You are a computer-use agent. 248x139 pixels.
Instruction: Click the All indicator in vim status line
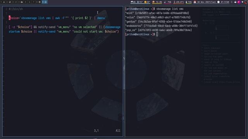(x=118, y=131)
